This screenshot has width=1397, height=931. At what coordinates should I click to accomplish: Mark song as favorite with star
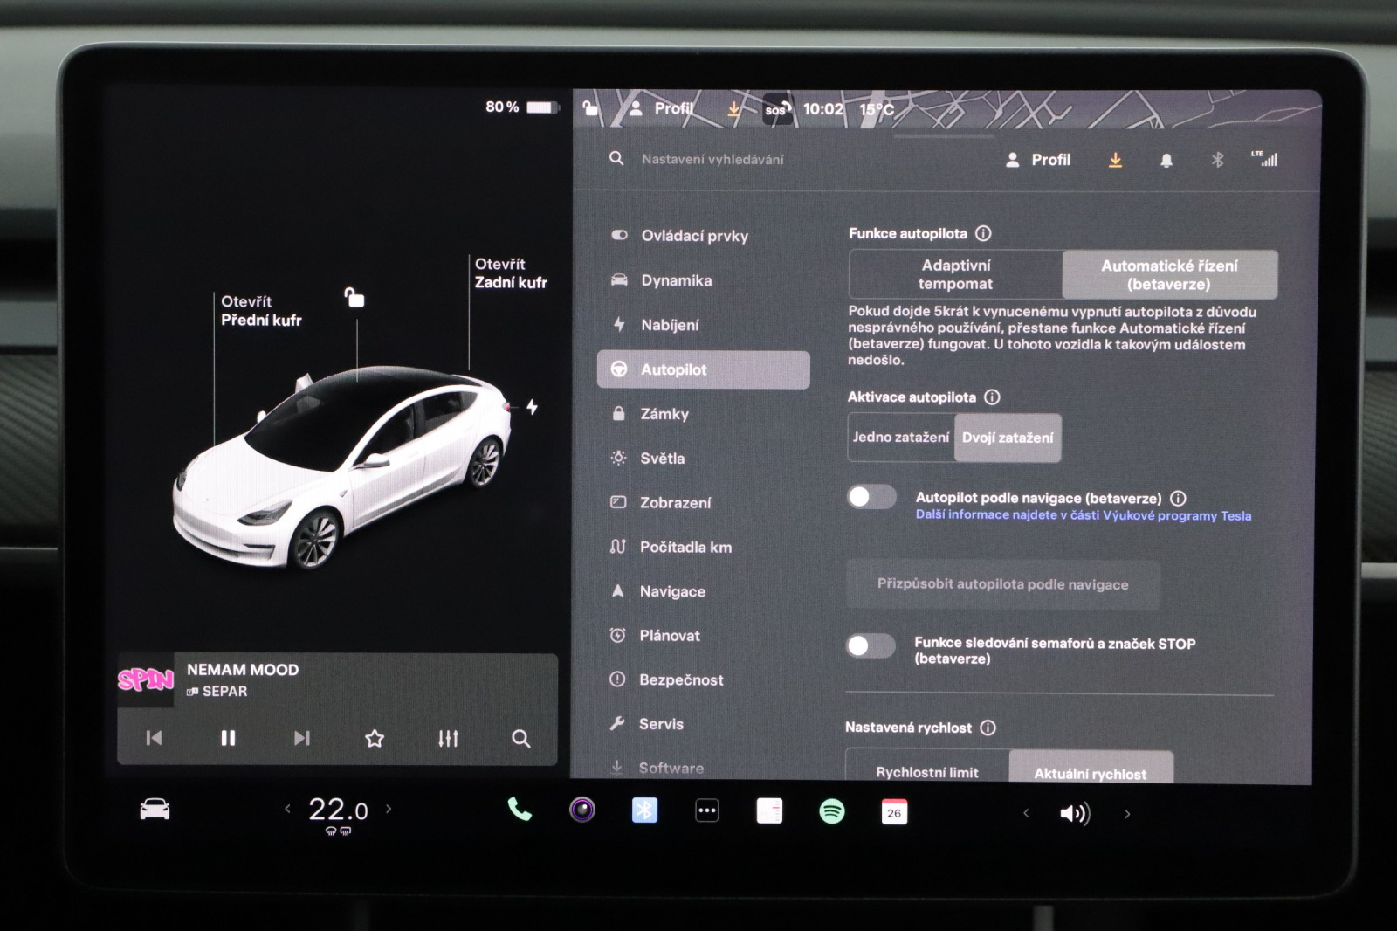click(x=375, y=738)
